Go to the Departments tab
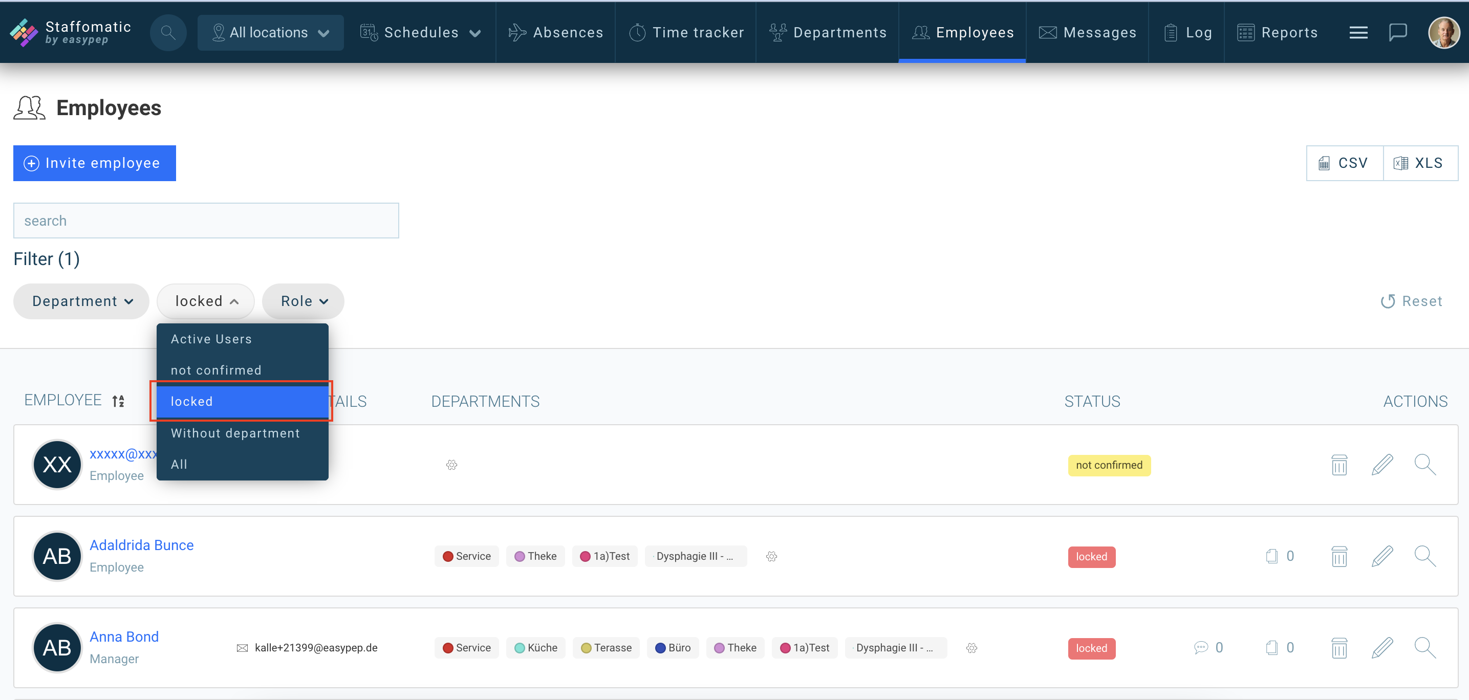Viewport: 1469px width, 700px height. coord(828,32)
